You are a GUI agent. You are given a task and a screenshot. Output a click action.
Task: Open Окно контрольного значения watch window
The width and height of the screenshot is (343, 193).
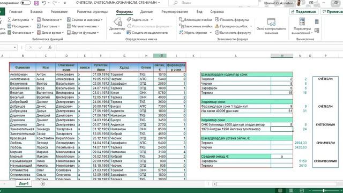pyautogui.click(x=271, y=26)
